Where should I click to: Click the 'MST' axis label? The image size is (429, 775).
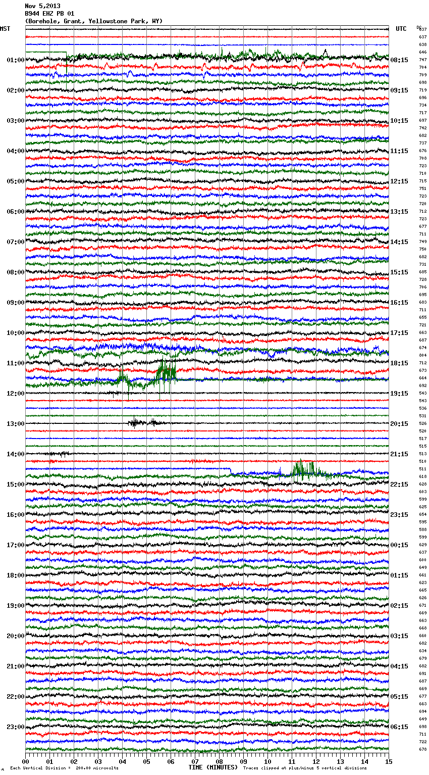(x=5, y=29)
